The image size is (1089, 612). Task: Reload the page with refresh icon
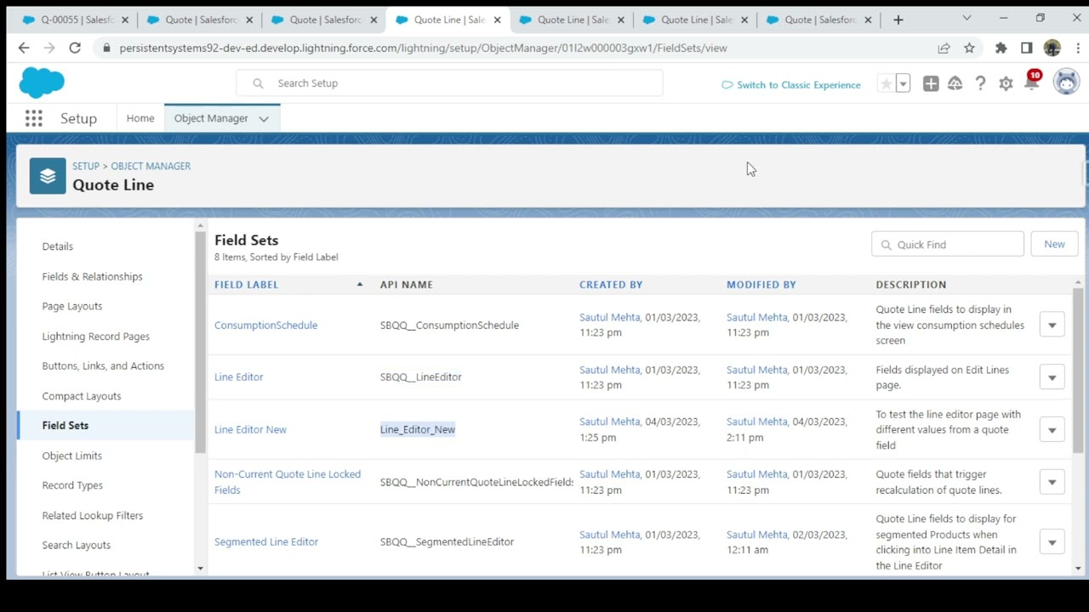point(75,48)
